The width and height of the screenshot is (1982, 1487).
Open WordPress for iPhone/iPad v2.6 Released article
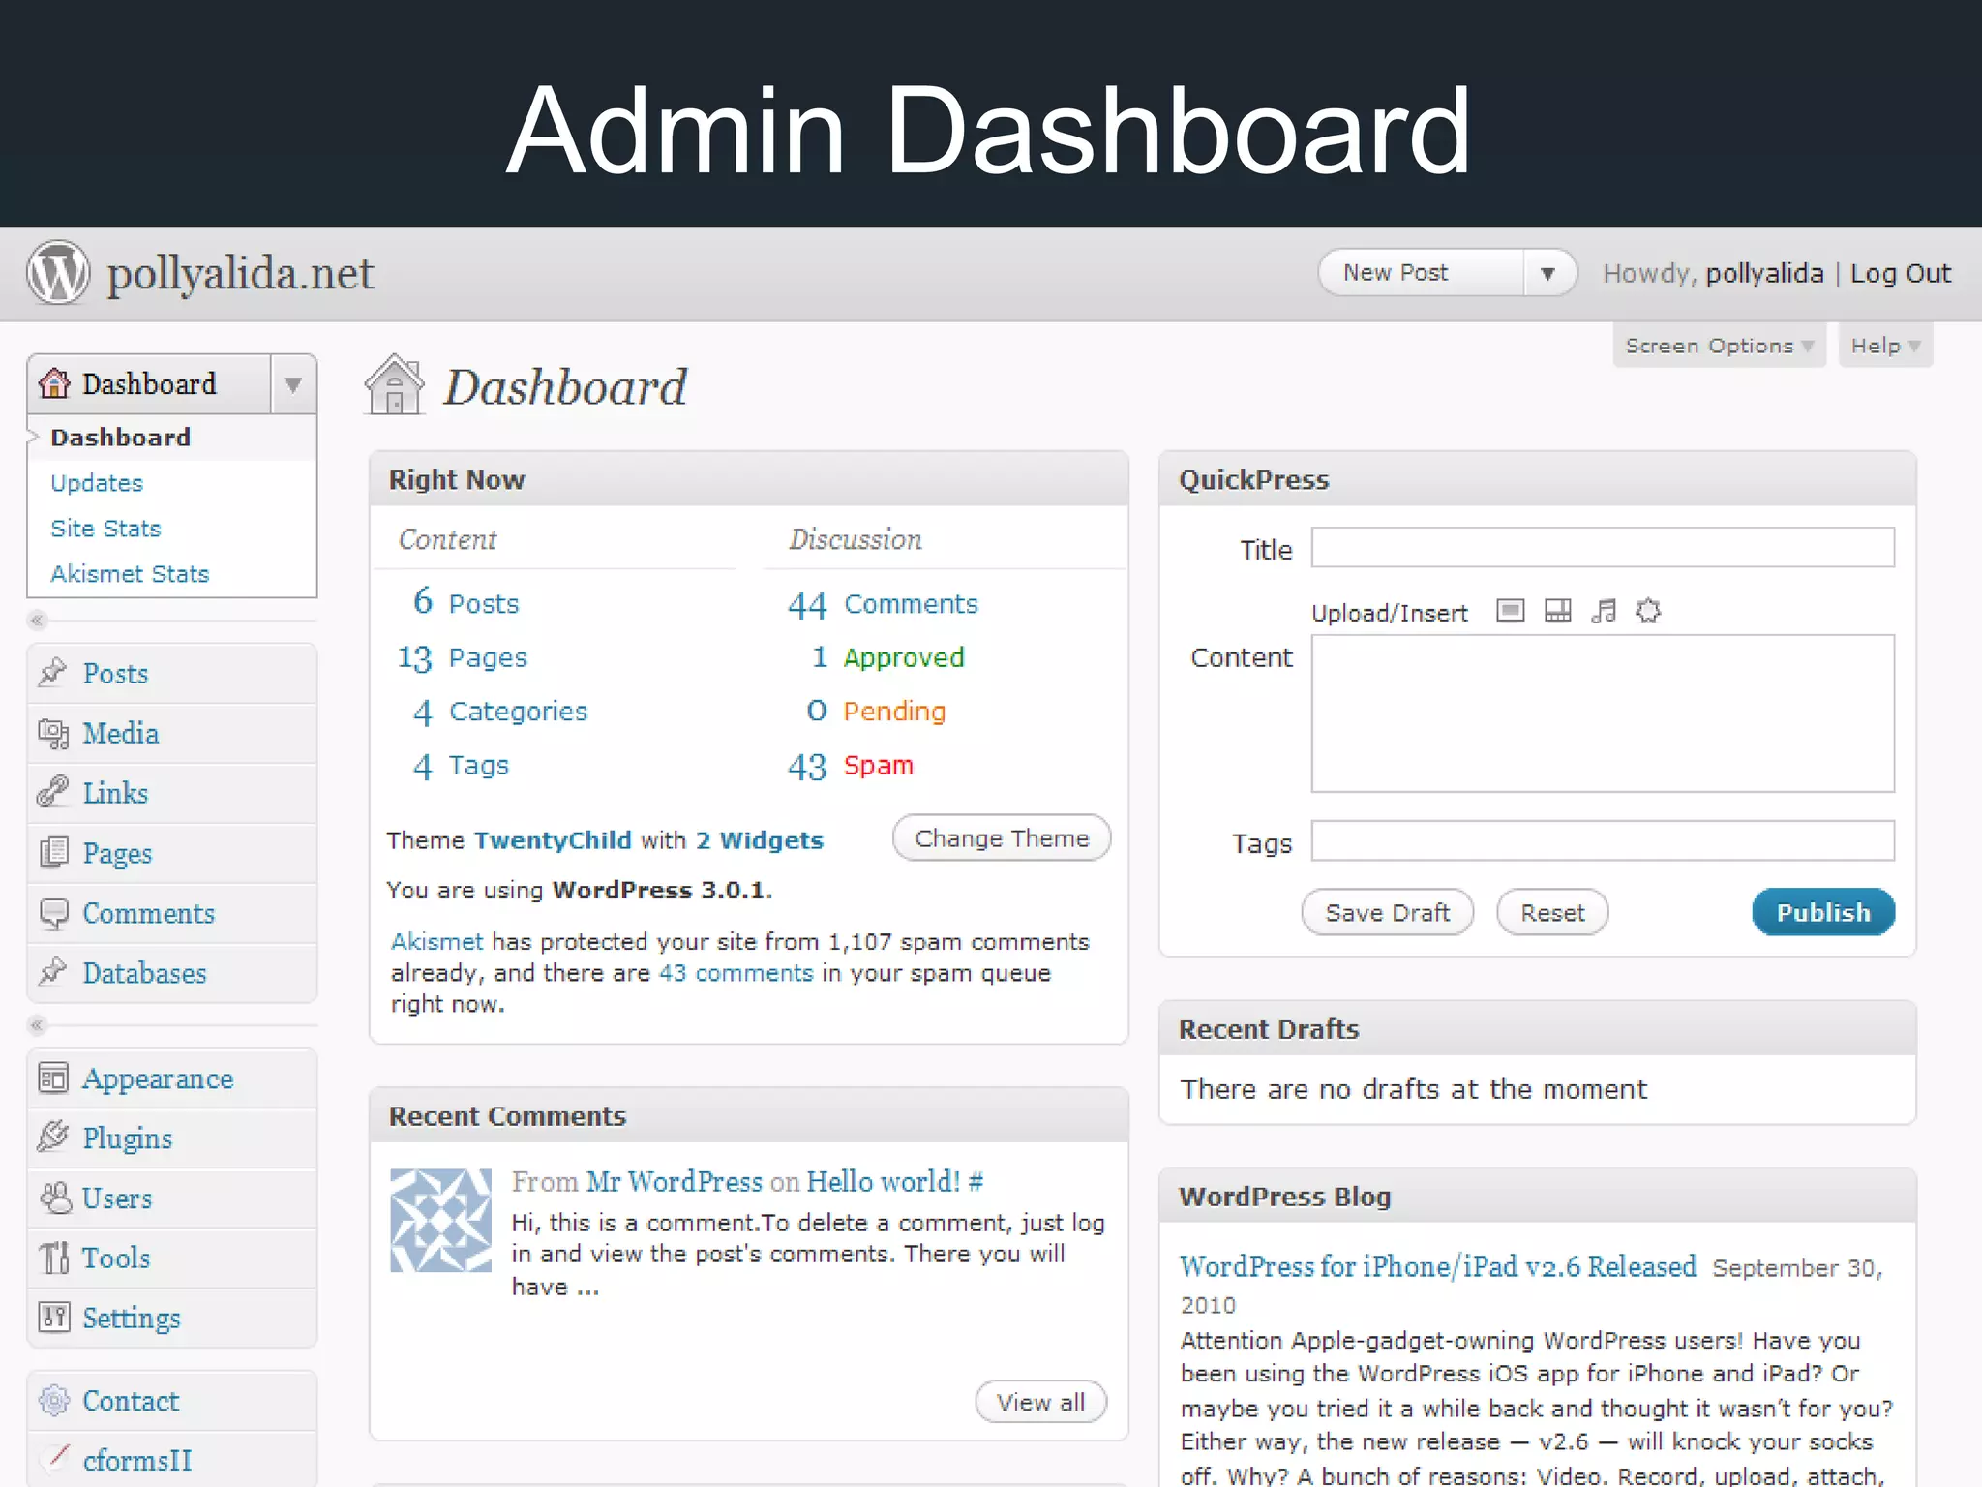[1438, 1266]
